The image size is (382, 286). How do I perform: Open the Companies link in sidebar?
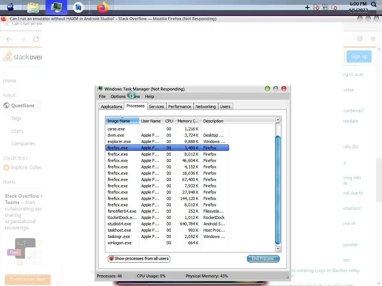click(23, 143)
